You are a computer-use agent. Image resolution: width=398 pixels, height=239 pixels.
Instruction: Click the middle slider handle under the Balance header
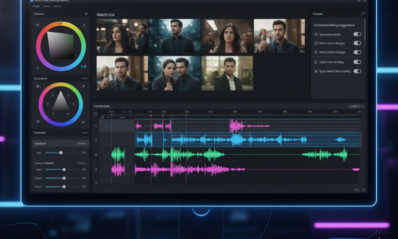click(x=64, y=178)
